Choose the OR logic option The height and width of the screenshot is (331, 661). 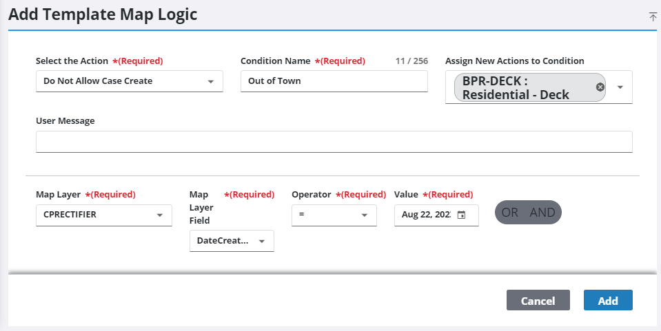point(510,213)
